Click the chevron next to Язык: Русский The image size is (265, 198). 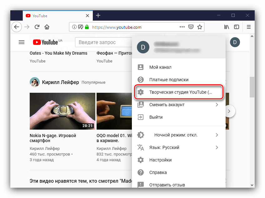(x=217, y=147)
